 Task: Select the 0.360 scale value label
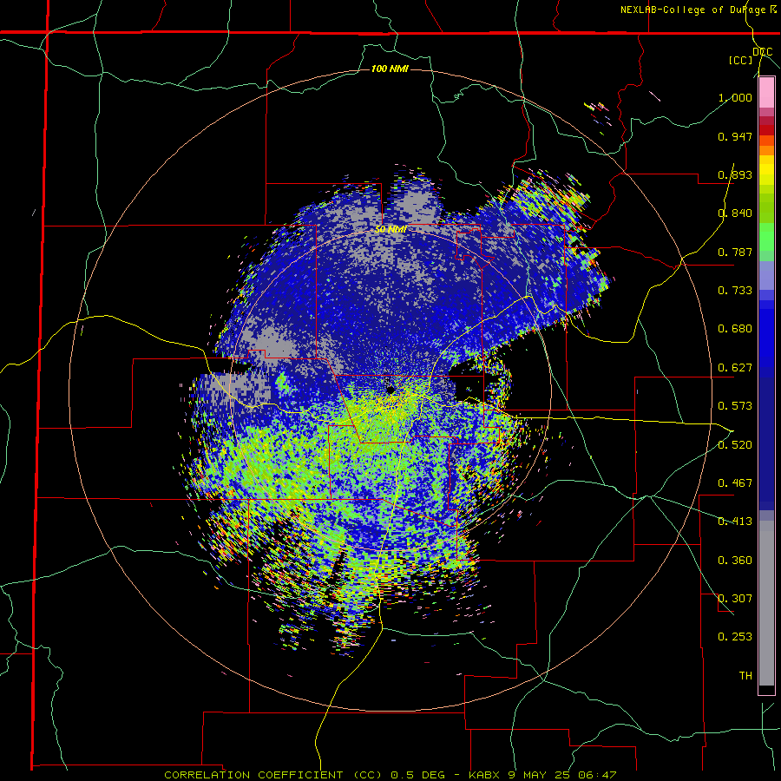click(735, 561)
